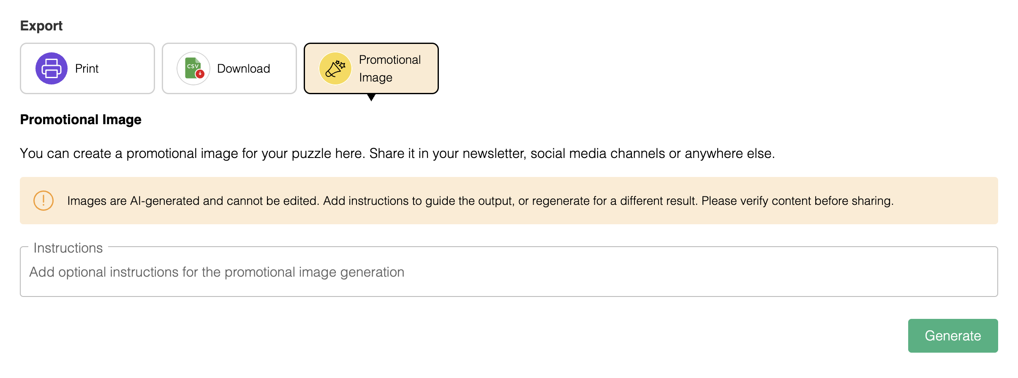1018x378 pixels.
Task: Select the Print export option
Action: click(x=87, y=68)
